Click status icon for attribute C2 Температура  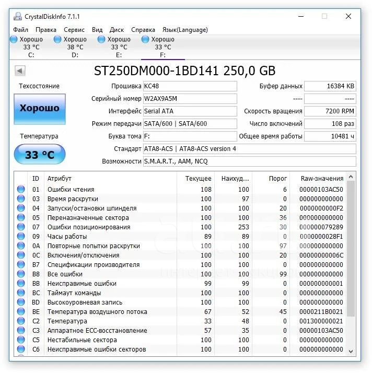tap(21, 321)
